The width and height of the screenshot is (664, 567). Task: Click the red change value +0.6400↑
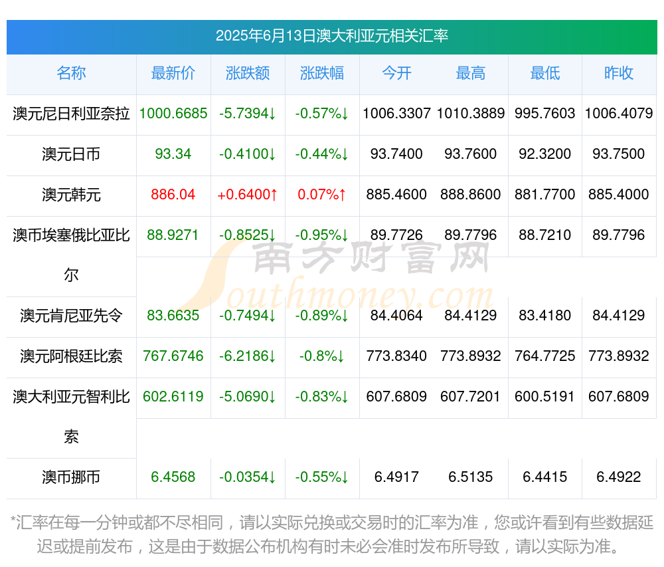248,195
